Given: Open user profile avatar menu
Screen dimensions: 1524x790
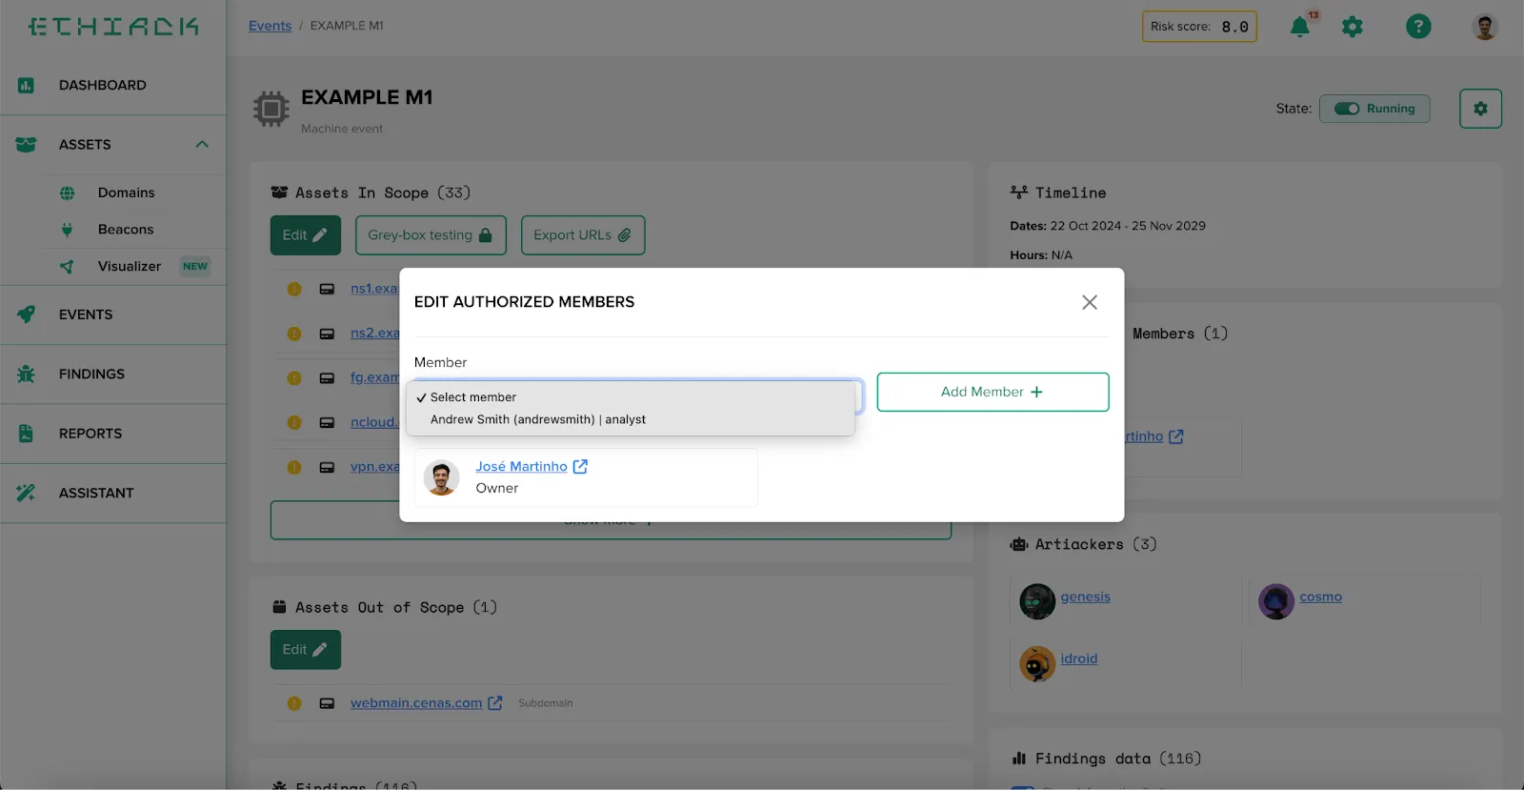Looking at the screenshot, I should point(1484,27).
